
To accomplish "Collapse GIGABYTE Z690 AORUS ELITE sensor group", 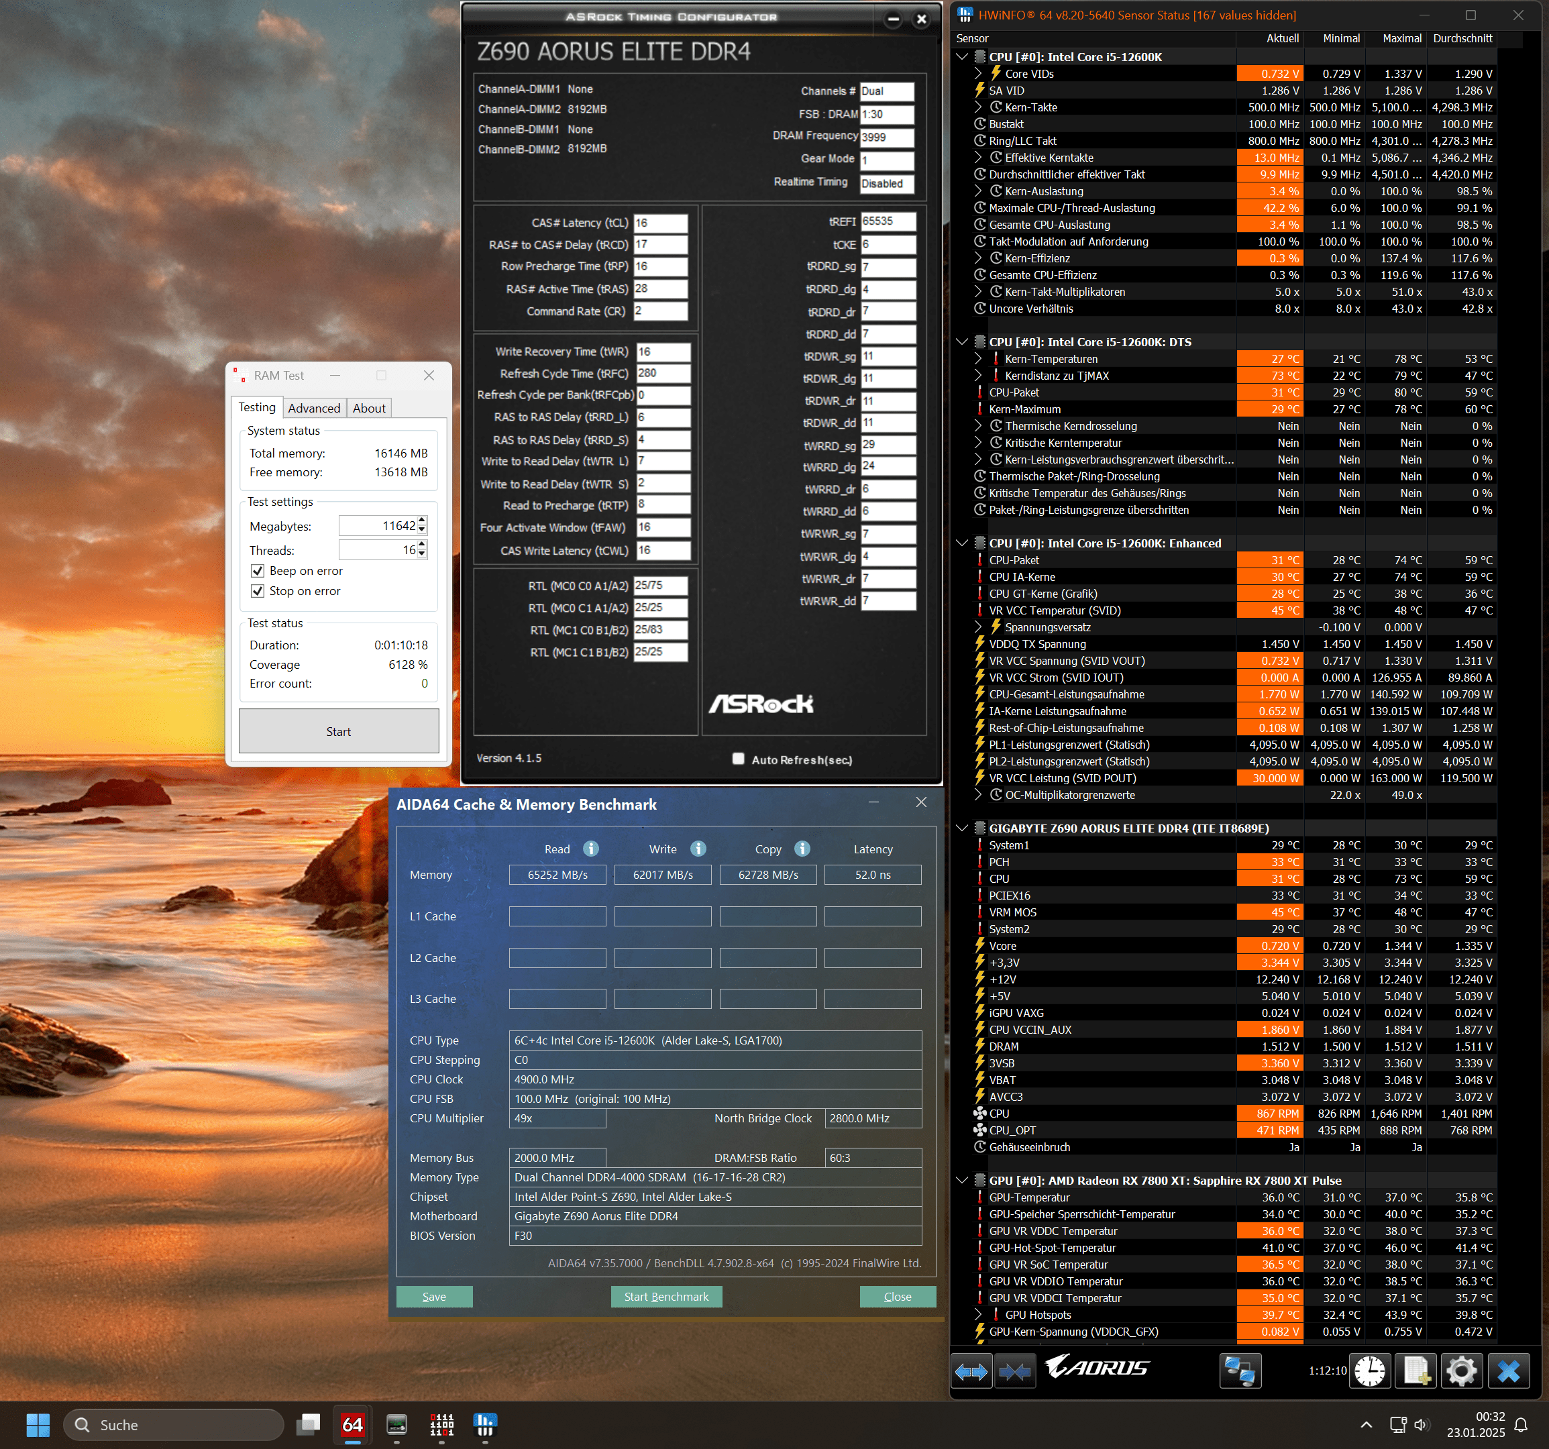I will point(962,828).
